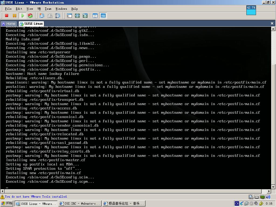Click the floppy drive status icon
This screenshot has height=207, width=276.
pyautogui.click(x=257, y=197)
